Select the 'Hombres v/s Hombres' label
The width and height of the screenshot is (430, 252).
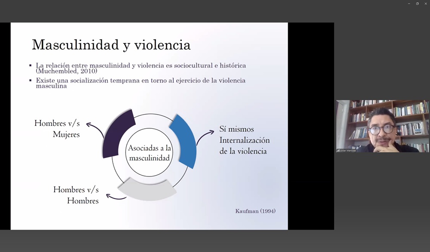pos(76,195)
